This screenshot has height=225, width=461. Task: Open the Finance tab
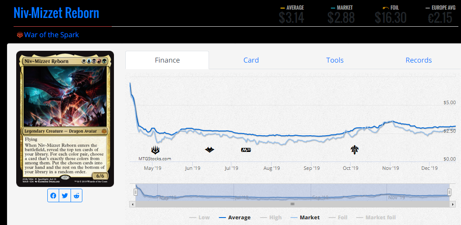pyautogui.click(x=167, y=60)
